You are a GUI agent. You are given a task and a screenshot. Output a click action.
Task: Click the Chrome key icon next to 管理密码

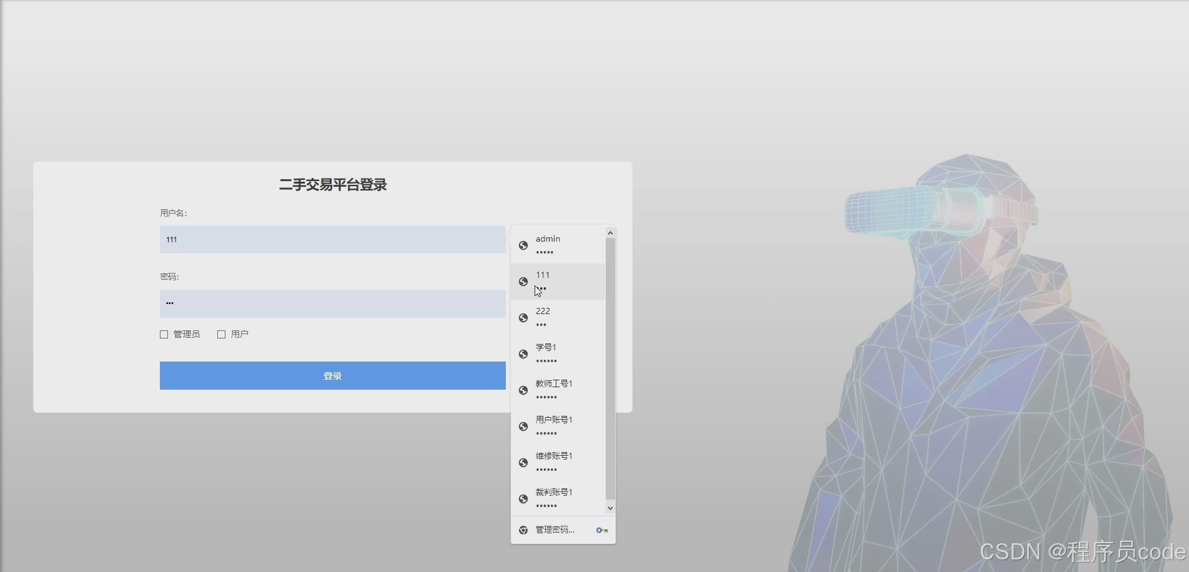pos(603,529)
